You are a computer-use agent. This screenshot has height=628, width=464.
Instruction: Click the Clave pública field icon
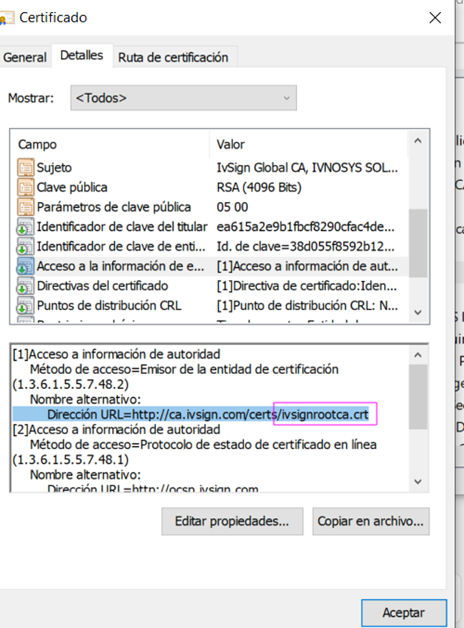click(26, 187)
